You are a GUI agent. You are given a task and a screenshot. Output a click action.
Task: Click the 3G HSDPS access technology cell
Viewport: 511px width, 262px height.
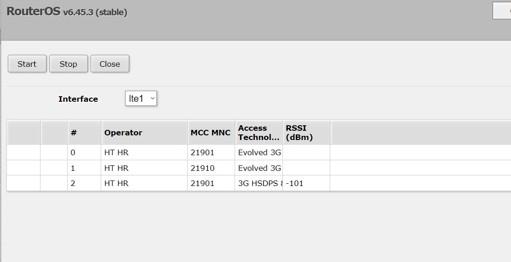(x=258, y=183)
